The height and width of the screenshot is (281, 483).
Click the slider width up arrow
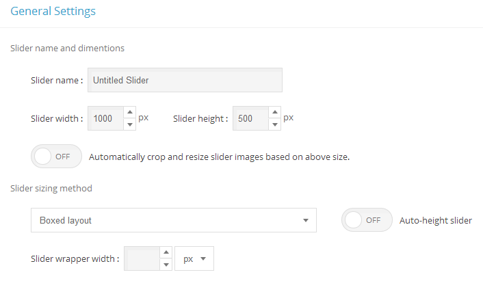click(130, 112)
